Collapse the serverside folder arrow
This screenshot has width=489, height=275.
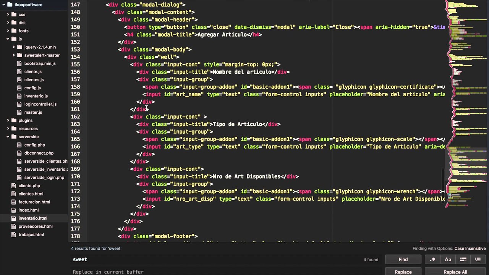coord(8,137)
